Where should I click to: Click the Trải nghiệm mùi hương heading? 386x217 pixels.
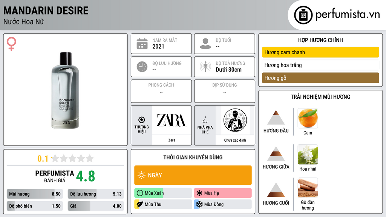click(320, 97)
